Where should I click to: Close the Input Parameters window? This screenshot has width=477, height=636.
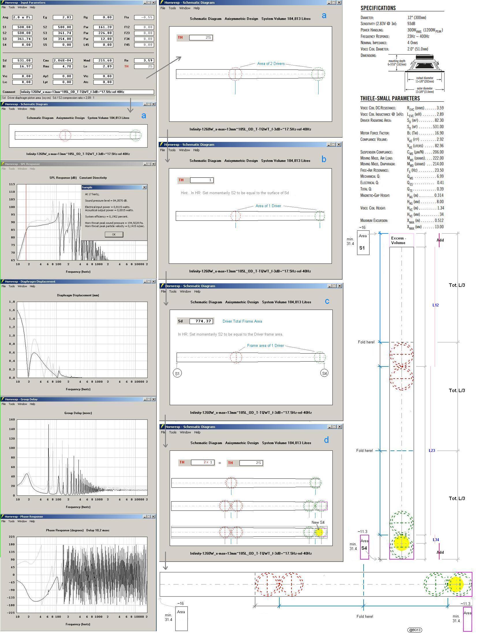click(154, 3)
